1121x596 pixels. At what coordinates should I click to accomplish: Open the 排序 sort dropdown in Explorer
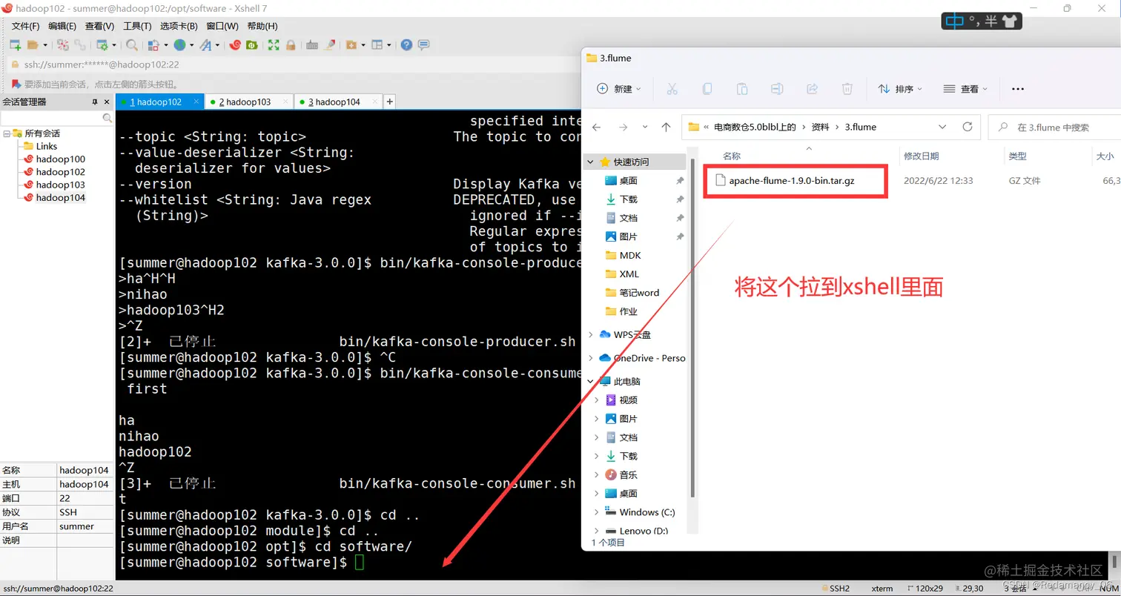click(900, 89)
